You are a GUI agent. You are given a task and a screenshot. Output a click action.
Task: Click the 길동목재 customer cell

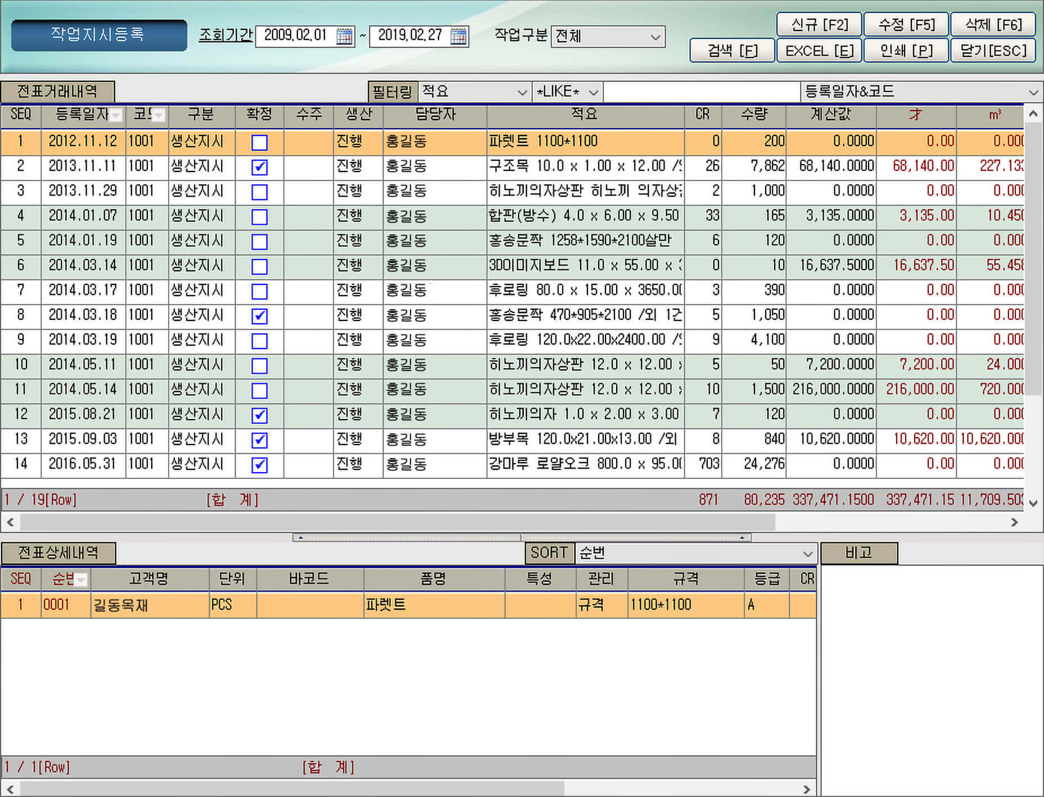point(150,605)
